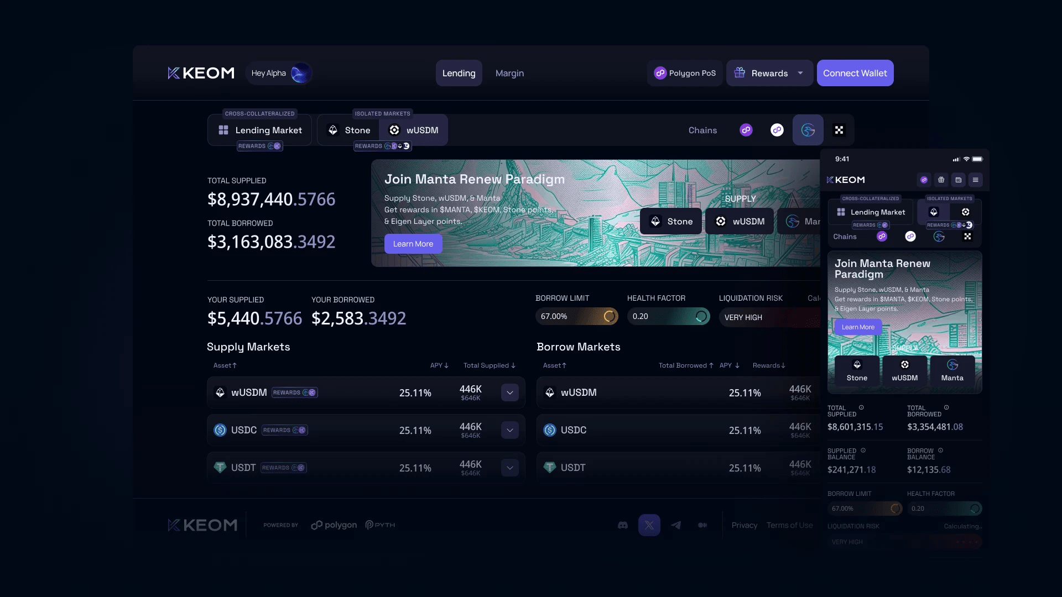Switch to the Margin tab
Screen dimensions: 1062x597
(x=509, y=73)
